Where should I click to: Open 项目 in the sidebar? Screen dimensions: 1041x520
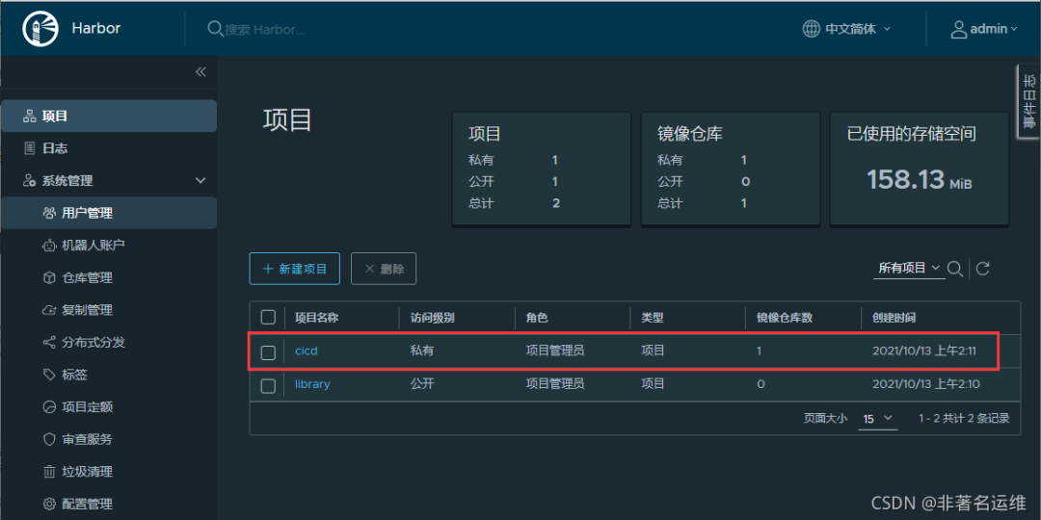point(109,117)
